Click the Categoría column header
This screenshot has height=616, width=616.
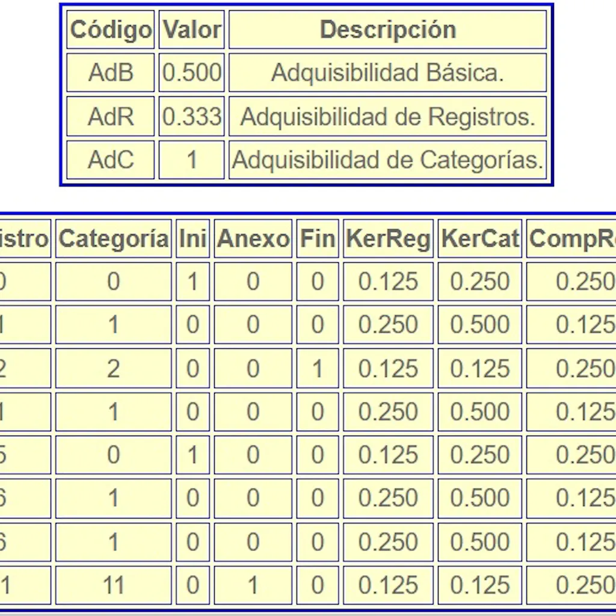(x=114, y=239)
